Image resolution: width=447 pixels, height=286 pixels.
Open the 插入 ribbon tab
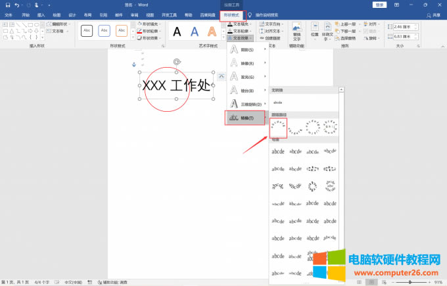click(x=41, y=14)
